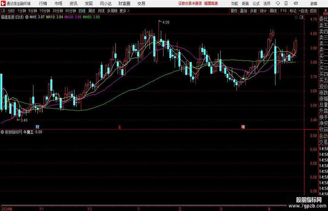Click the 标记 mark button

[x=293, y=11]
